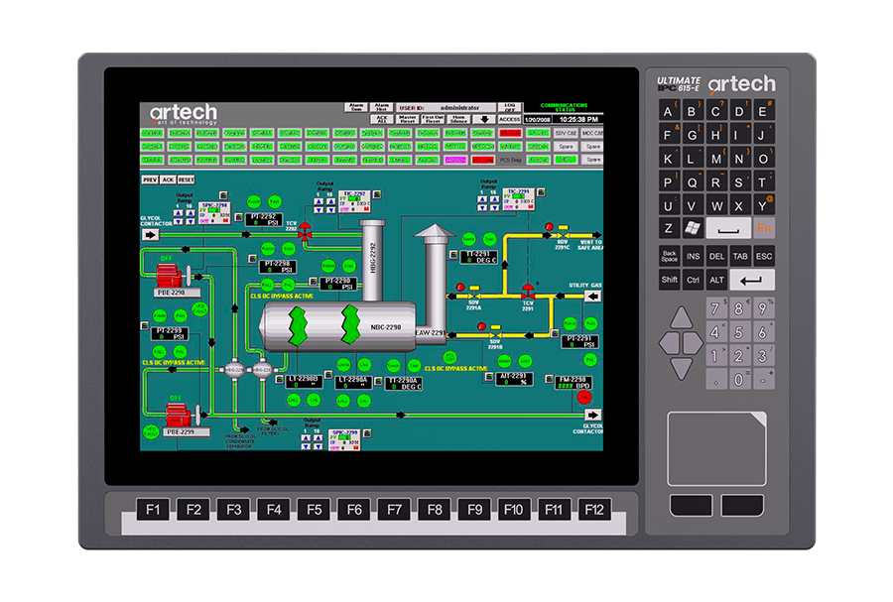The height and width of the screenshot is (602, 893).
Task: Click the Master Reset button
Action: coord(407,119)
